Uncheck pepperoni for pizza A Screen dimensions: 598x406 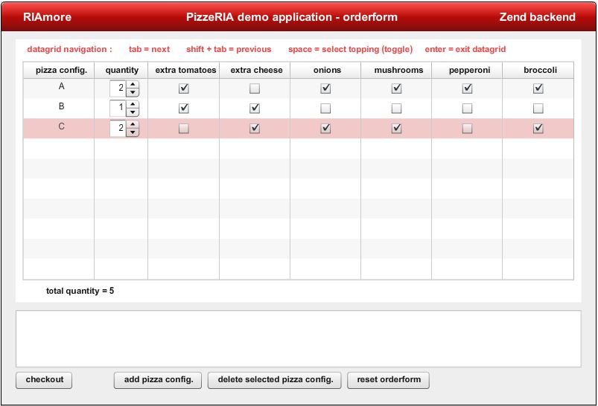coord(467,88)
